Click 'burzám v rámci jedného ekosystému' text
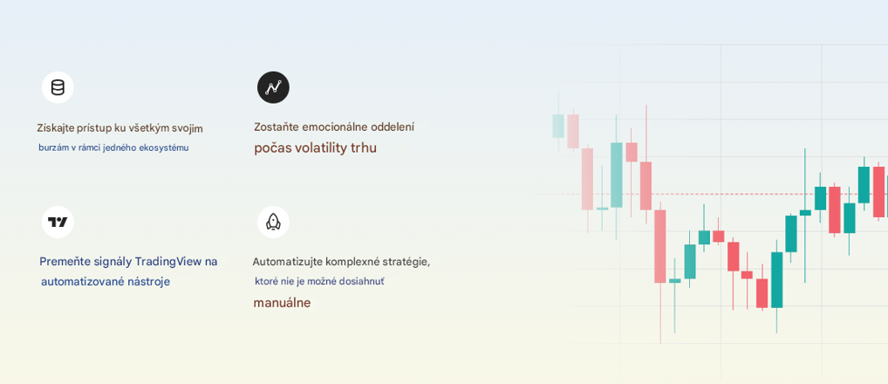The height and width of the screenshot is (384, 888). [x=113, y=147]
